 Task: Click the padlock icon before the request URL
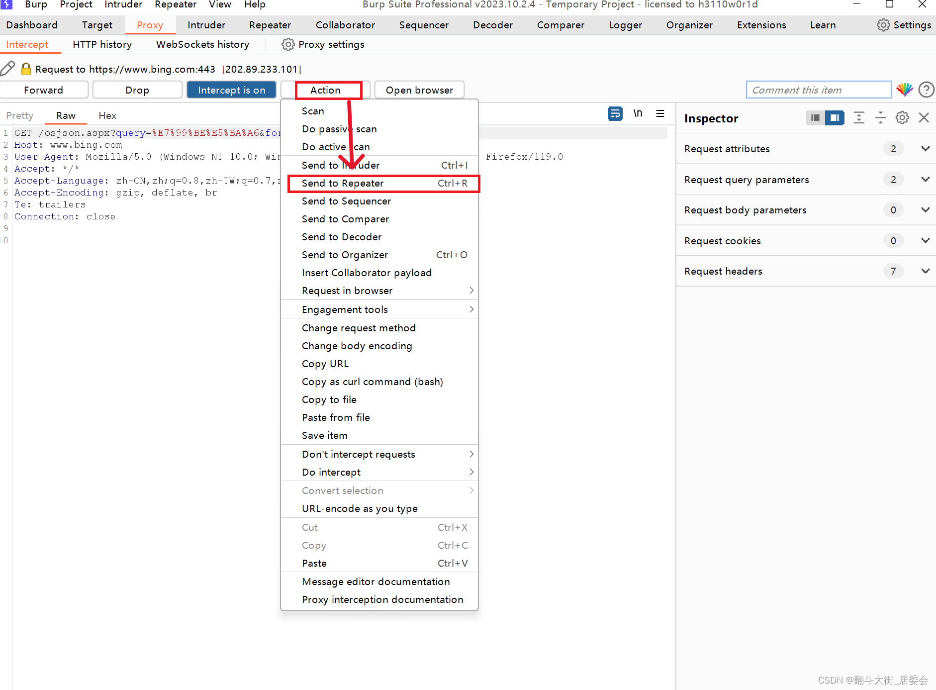click(x=26, y=69)
